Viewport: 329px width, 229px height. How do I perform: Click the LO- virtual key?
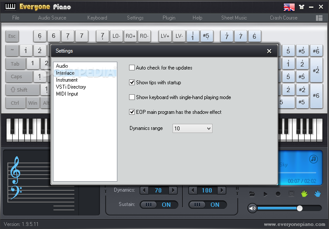116,36
